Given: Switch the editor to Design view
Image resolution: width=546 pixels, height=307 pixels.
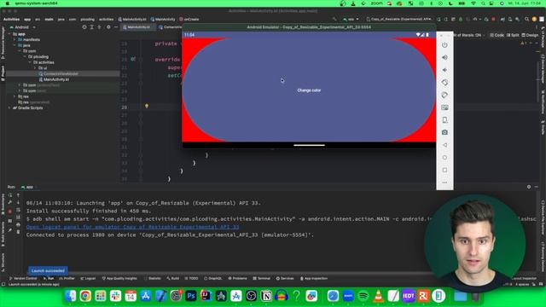Looking at the screenshot, I should click(x=530, y=35).
